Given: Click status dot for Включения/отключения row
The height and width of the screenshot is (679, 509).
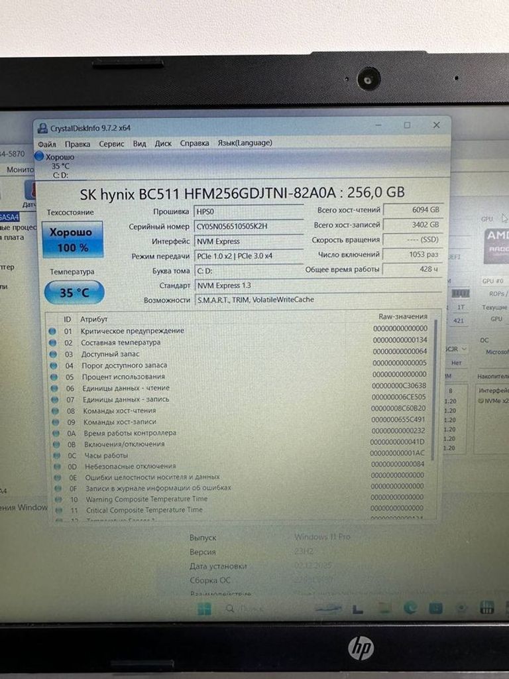Looking at the screenshot, I should pyautogui.click(x=57, y=444).
